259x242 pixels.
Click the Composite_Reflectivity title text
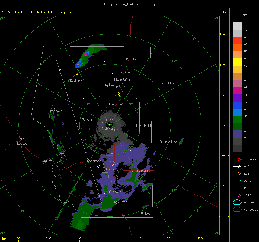[129, 4]
